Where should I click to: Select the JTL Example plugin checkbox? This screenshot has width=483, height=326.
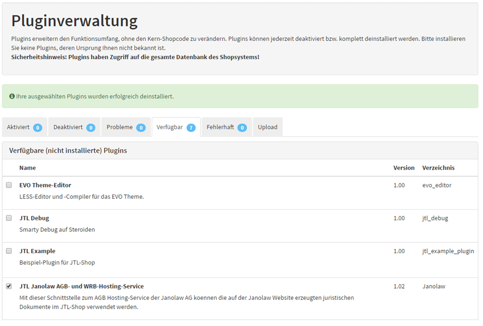(9, 251)
